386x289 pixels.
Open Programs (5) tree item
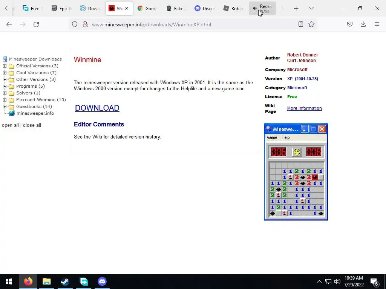coord(31,86)
